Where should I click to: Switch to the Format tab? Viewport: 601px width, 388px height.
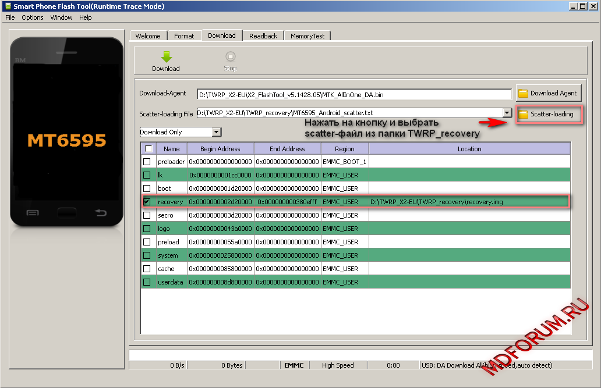tap(184, 36)
